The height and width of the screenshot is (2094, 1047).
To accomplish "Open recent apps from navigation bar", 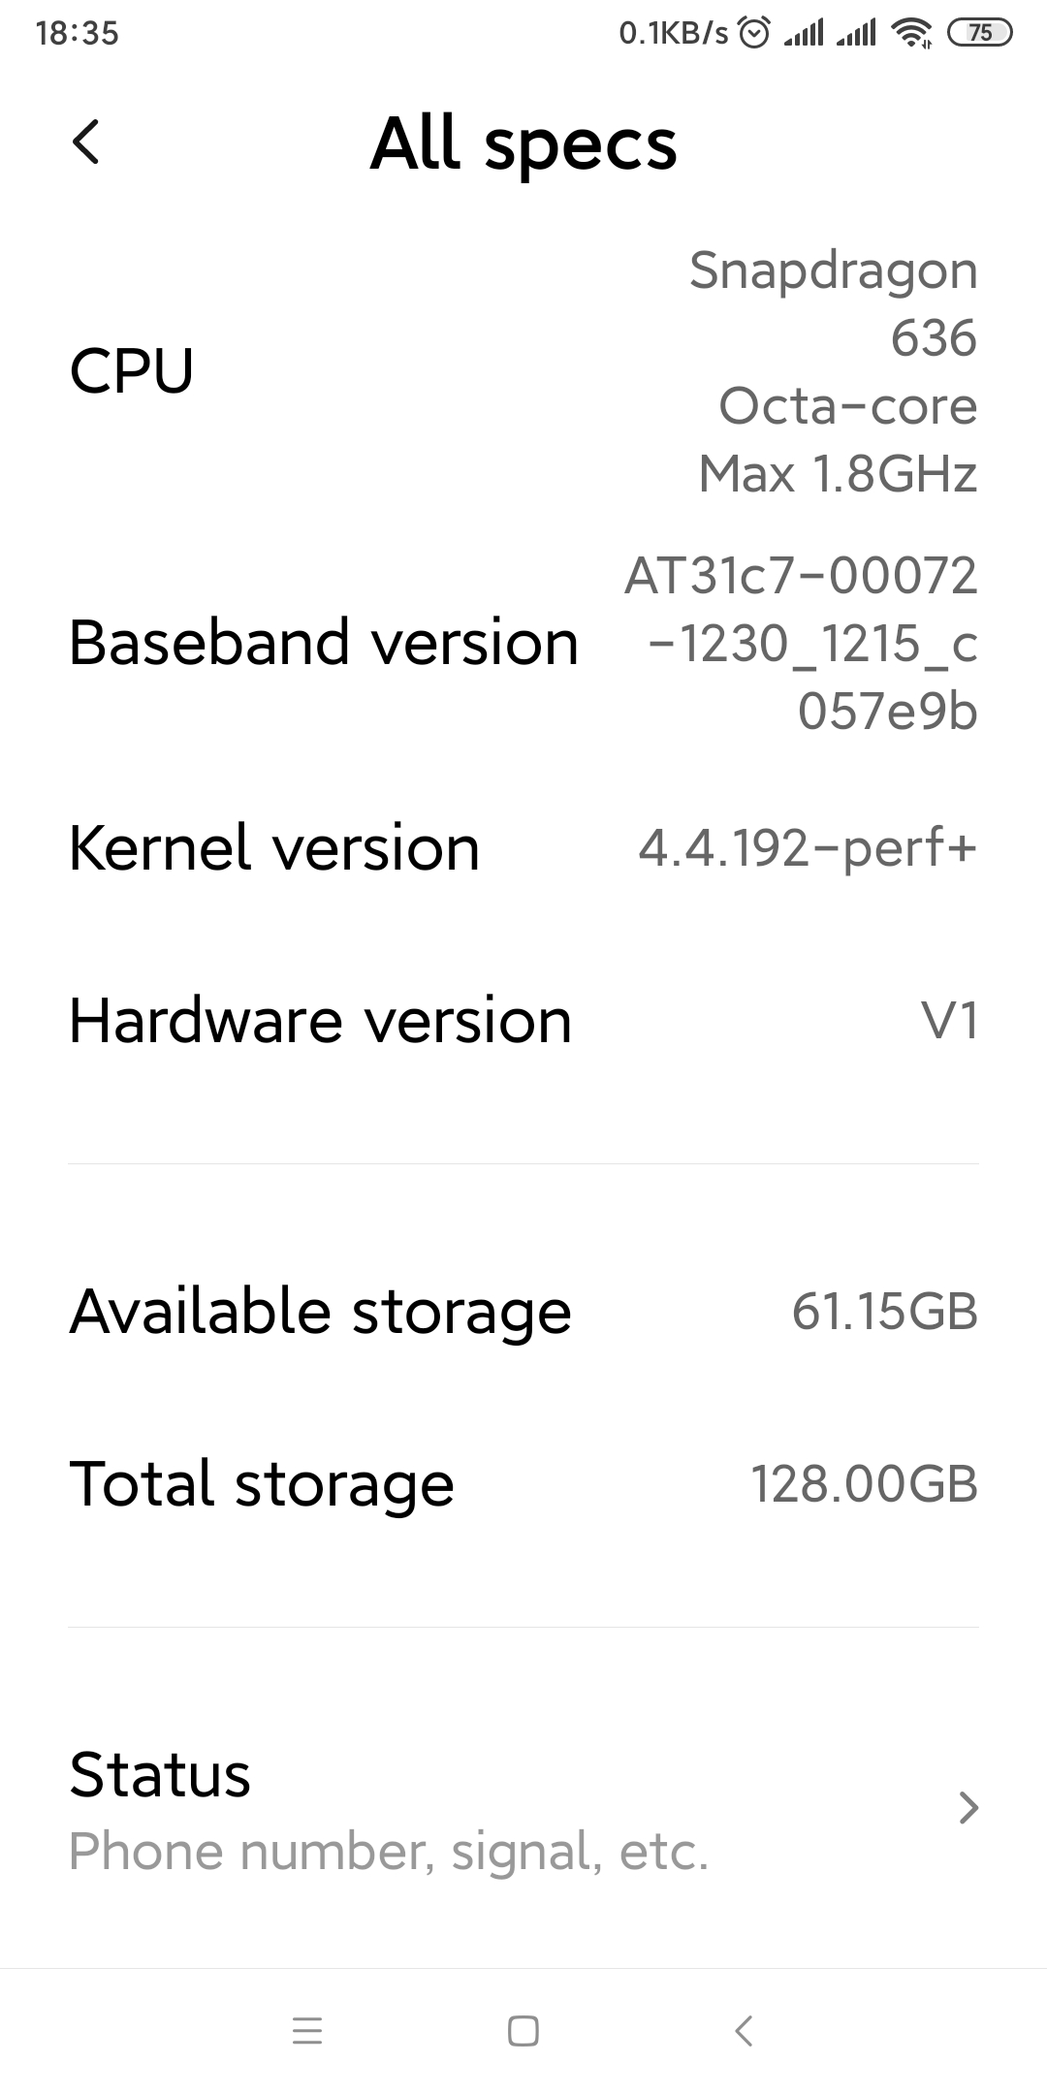I will click(307, 2031).
